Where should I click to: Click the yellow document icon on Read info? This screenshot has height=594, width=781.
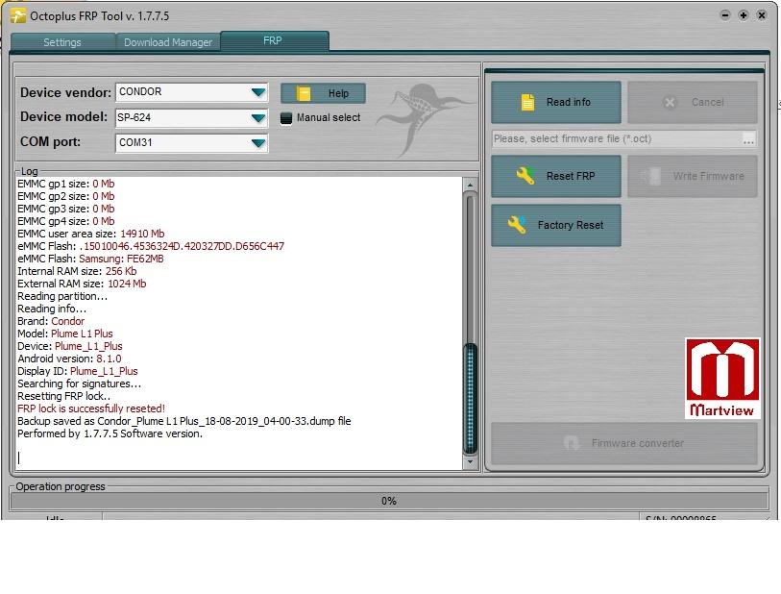tap(527, 102)
